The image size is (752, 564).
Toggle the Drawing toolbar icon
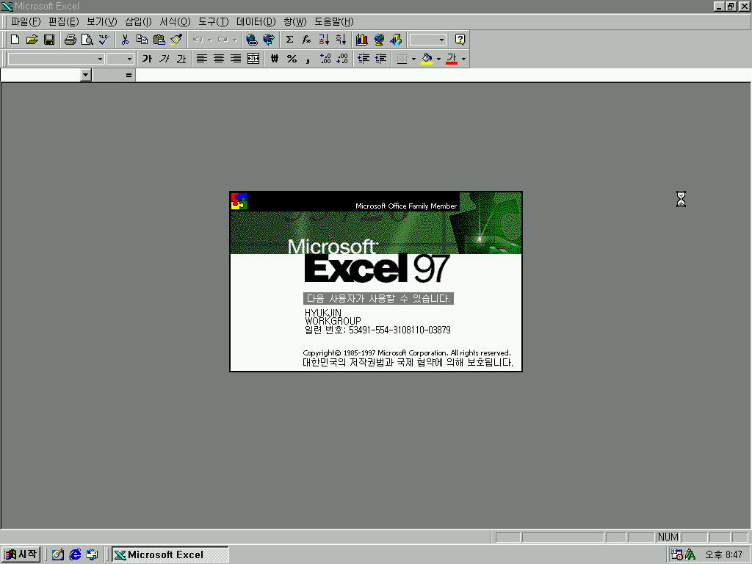click(x=396, y=40)
